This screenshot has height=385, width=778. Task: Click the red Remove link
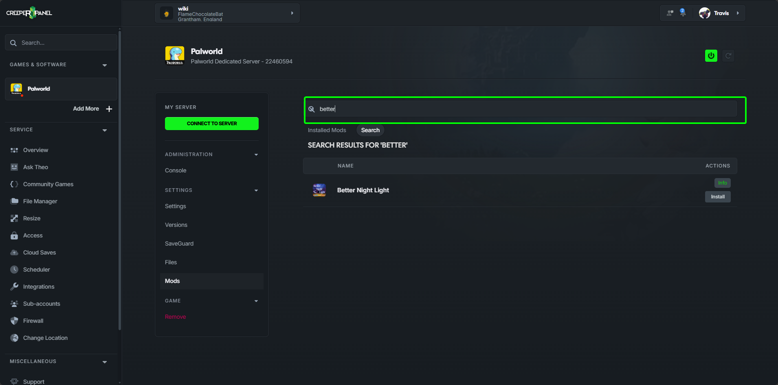click(176, 317)
